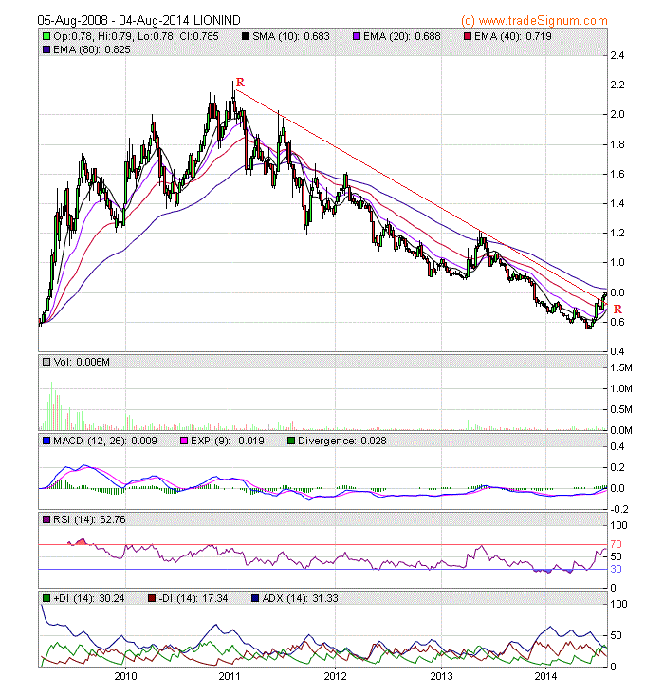Click the purple RSI (14) legend swatch

(46, 519)
